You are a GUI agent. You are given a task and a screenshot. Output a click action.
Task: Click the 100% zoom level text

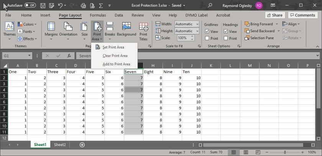point(312,152)
